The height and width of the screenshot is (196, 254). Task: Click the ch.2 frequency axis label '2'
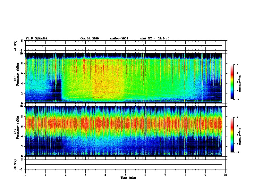(22, 146)
